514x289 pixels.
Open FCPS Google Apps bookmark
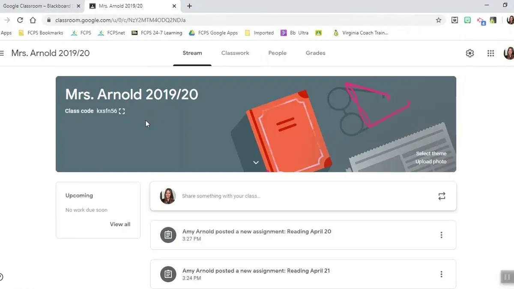pyautogui.click(x=213, y=33)
